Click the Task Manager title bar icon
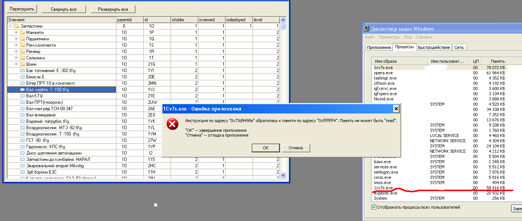 (367, 29)
